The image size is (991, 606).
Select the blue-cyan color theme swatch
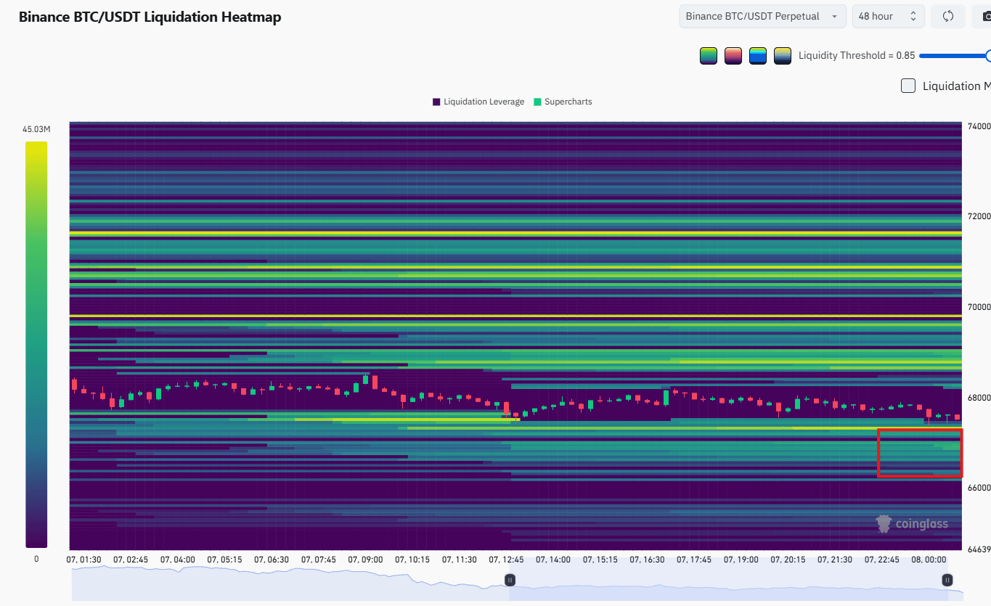758,56
